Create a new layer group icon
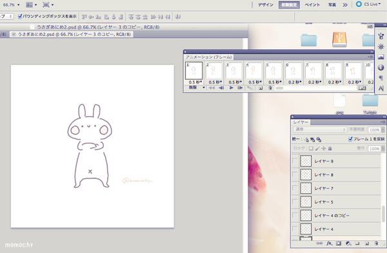This screenshot has width=387, height=253. [357, 243]
